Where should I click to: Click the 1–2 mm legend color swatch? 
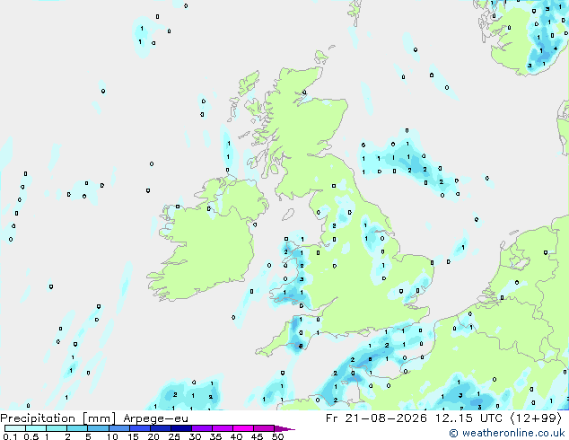(x=57, y=428)
